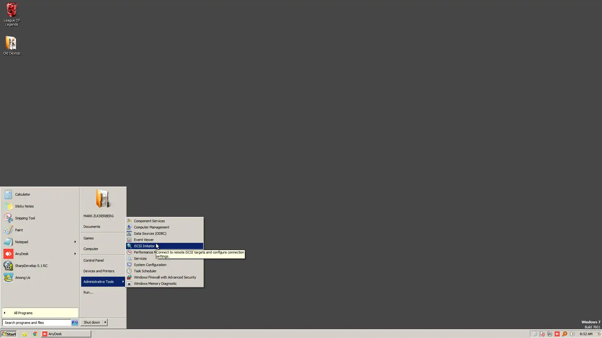Expand AnyDesk jump list arrow
This screenshot has height=338, width=602.
pyautogui.click(x=75, y=254)
